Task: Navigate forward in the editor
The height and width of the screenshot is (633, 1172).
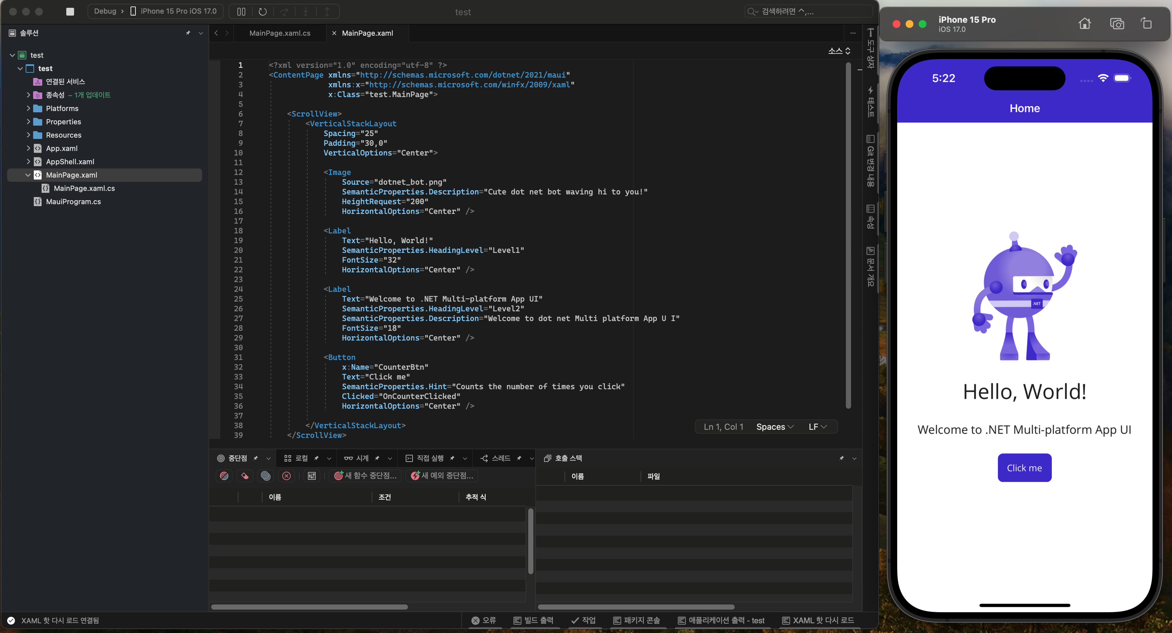Action: (x=227, y=33)
